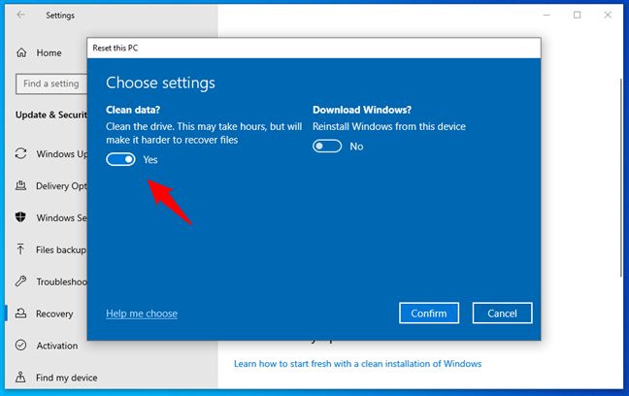This screenshot has height=396, width=629.
Task: Enable the Download Windows toggle
Action: coord(327,146)
